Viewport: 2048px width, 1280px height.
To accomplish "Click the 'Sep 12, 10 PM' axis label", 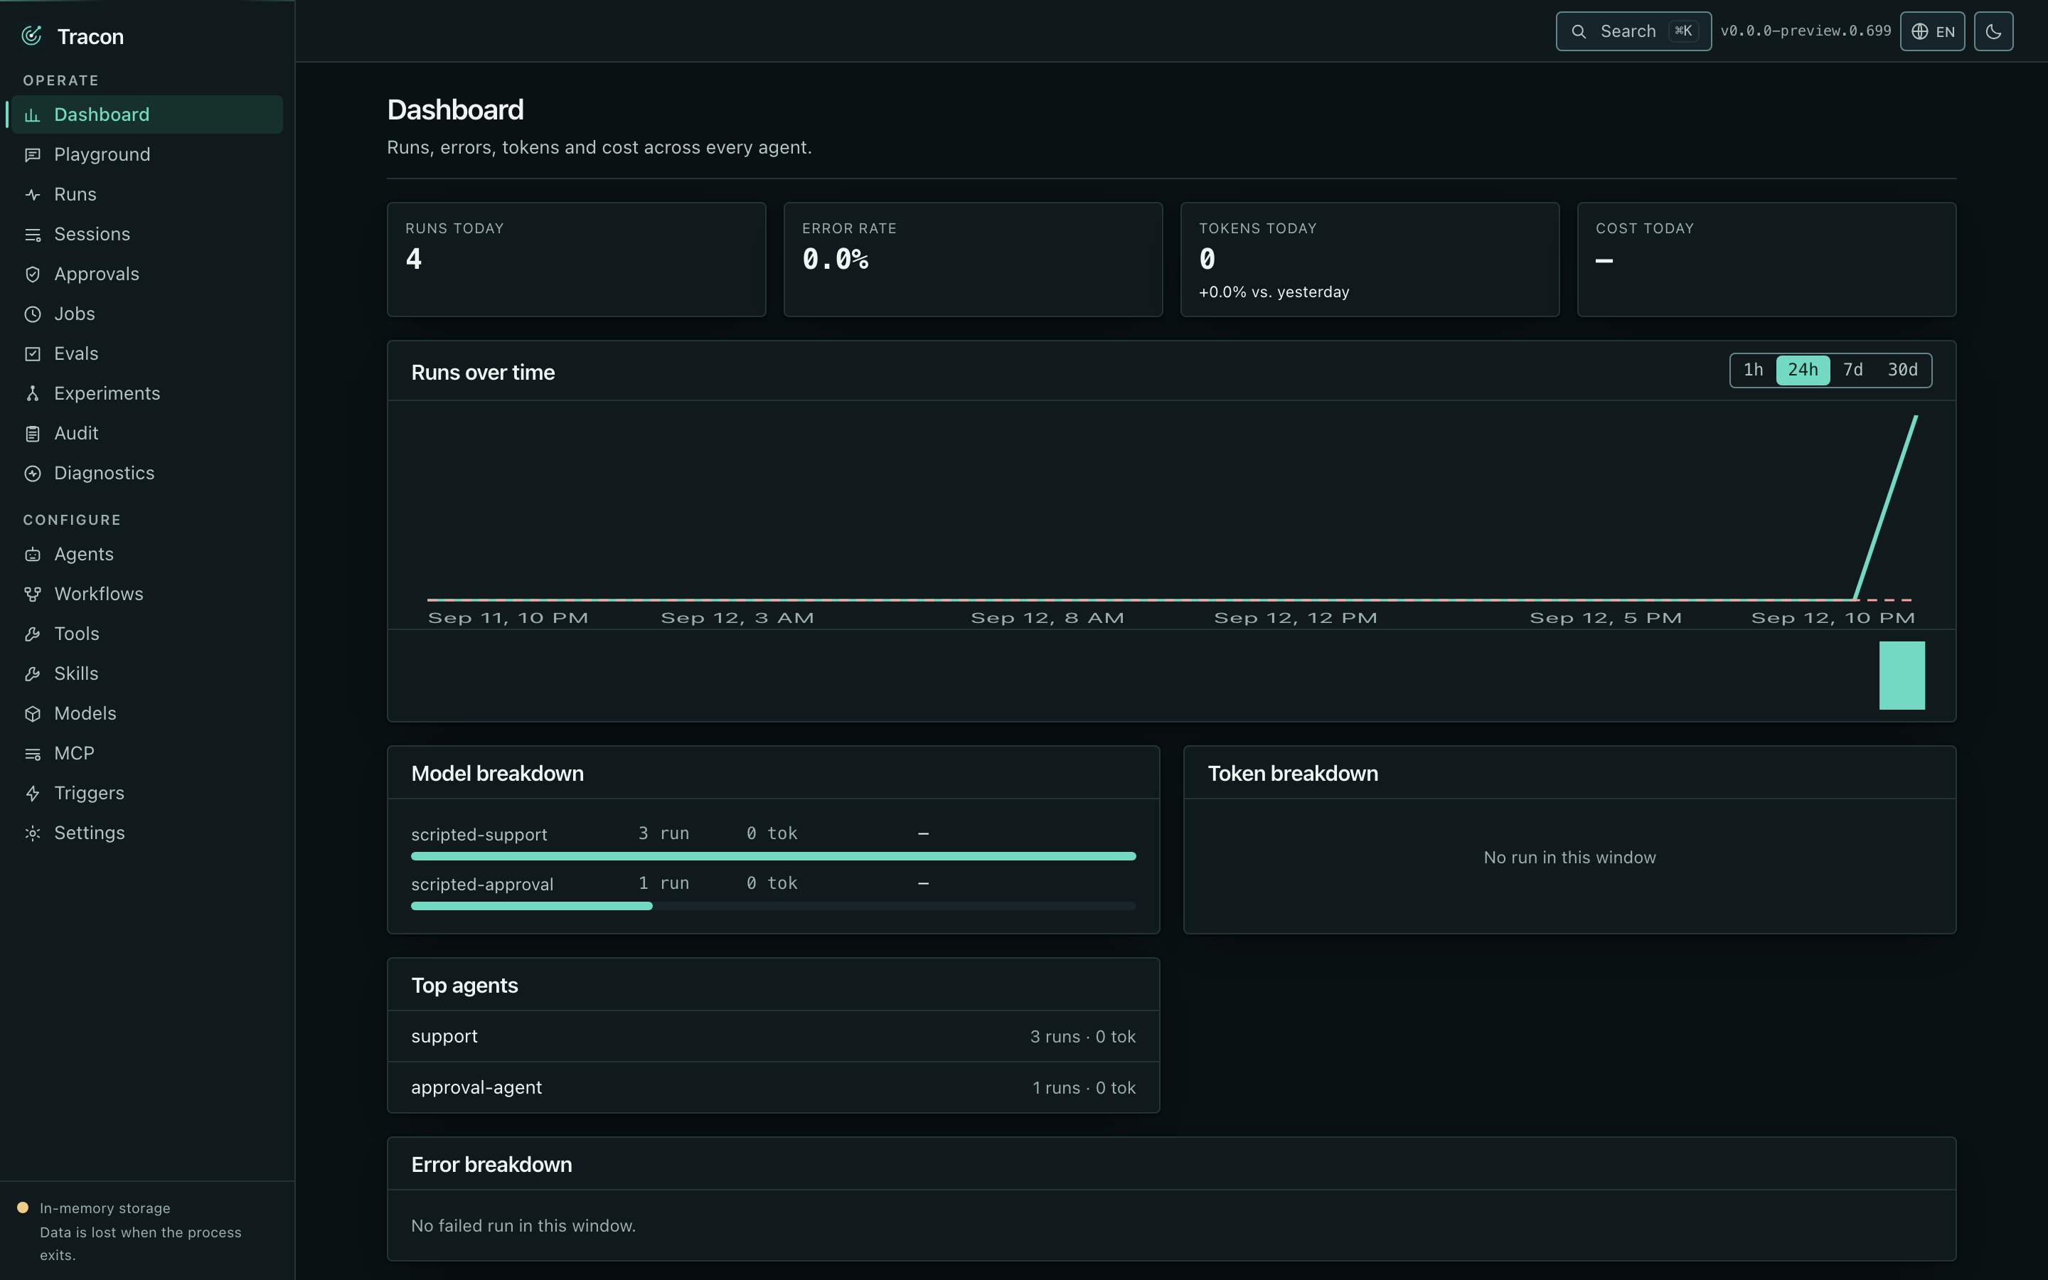I will (1833, 618).
